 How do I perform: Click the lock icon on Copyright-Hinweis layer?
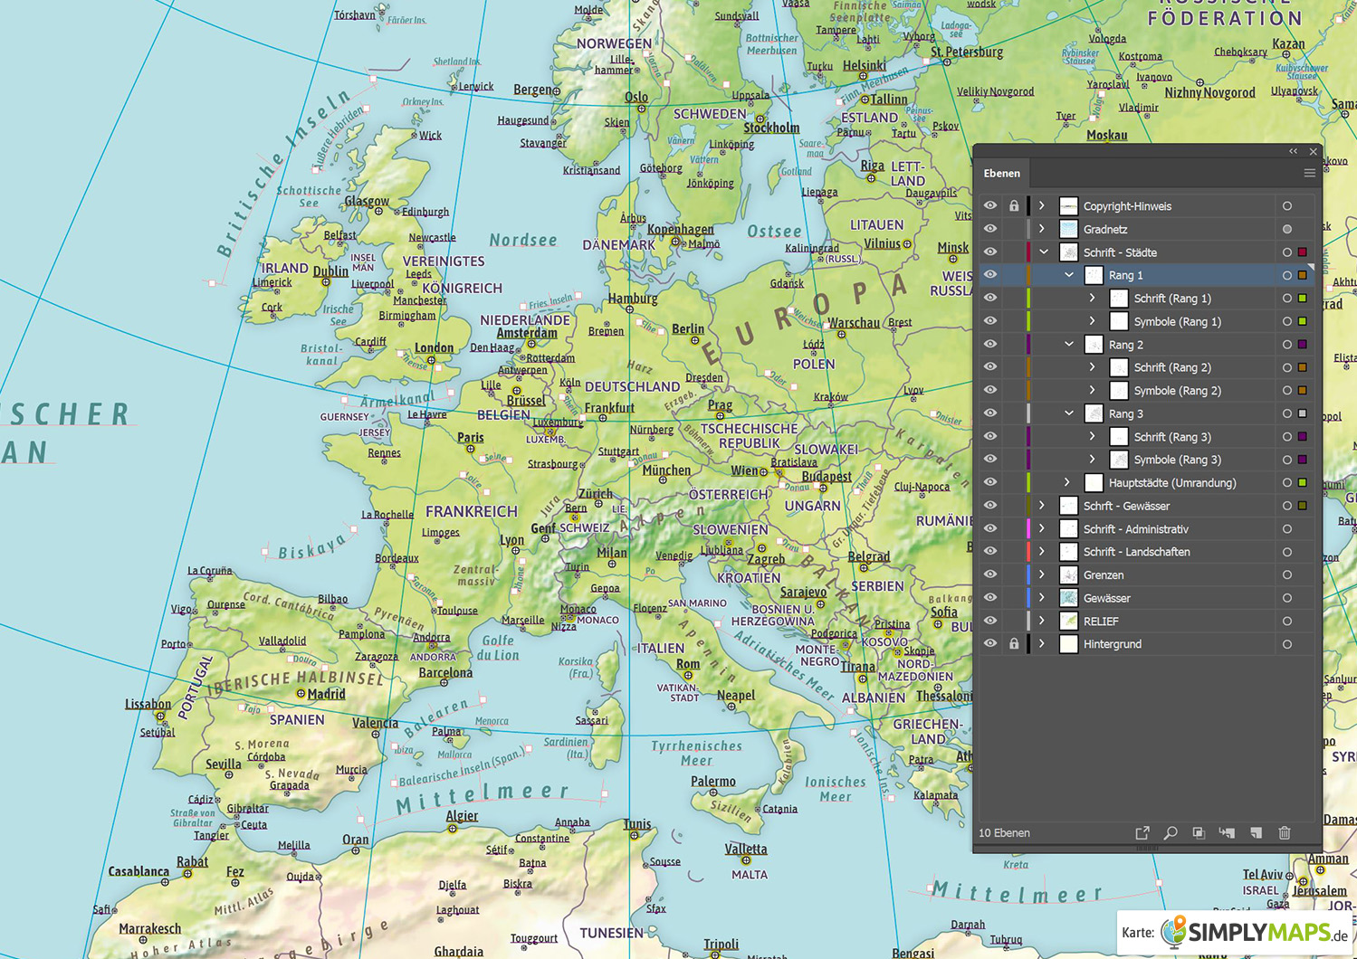pyautogui.click(x=1014, y=206)
